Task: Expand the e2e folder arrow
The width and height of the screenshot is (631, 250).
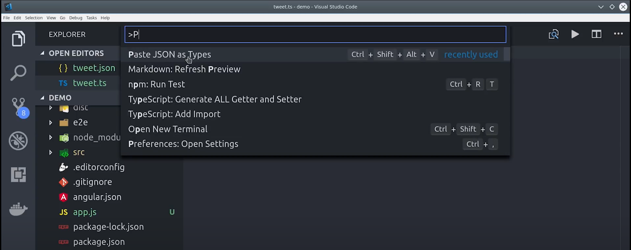Action: click(x=51, y=122)
